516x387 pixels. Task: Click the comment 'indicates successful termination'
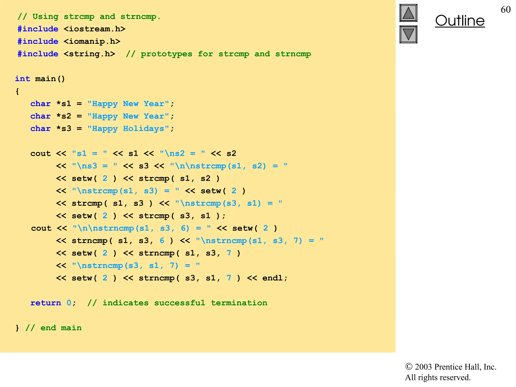[x=185, y=303]
